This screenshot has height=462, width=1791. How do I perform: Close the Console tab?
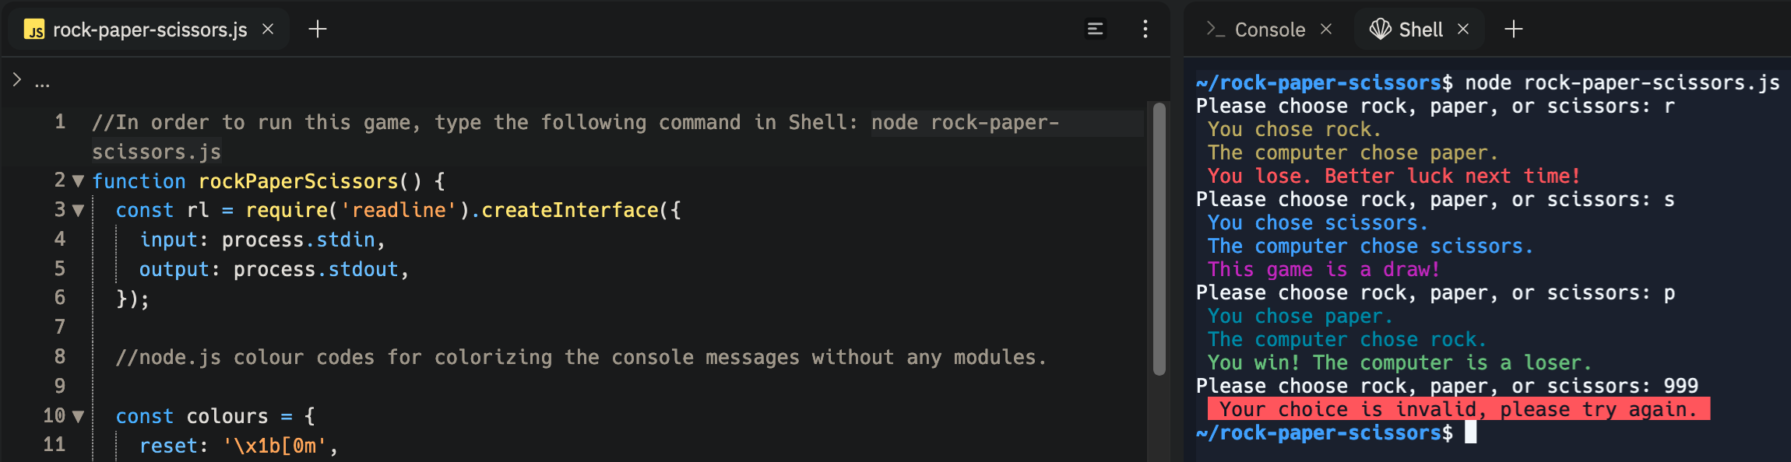click(x=1326, y=29)
